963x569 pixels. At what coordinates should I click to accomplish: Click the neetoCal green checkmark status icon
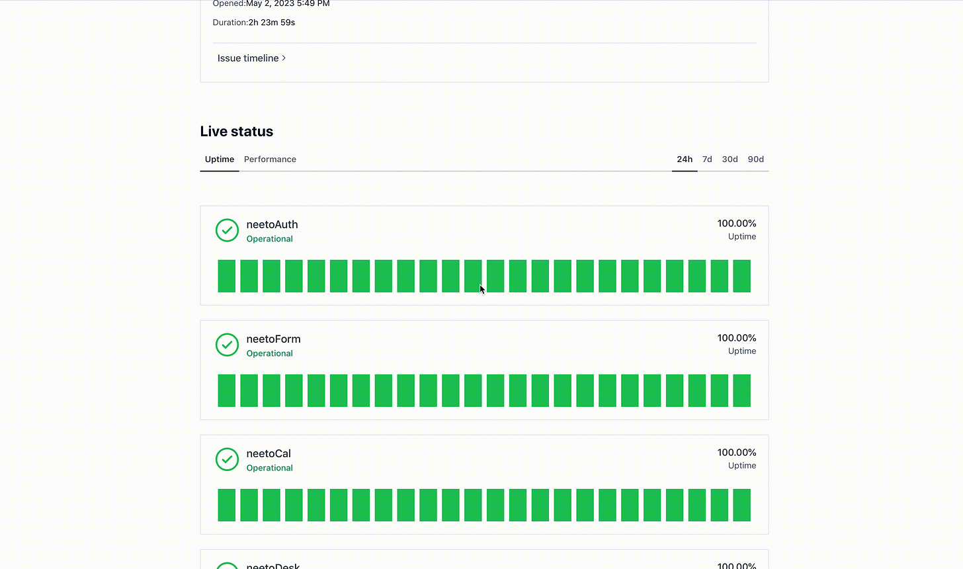227,459
